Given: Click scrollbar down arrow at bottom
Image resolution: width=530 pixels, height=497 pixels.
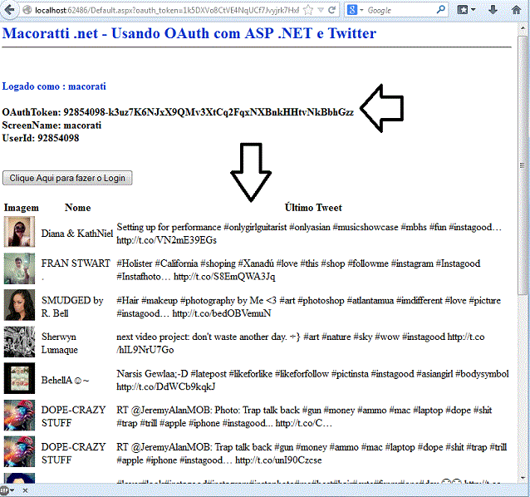Looking at the screenshot, I should click(x=523, y=478).
